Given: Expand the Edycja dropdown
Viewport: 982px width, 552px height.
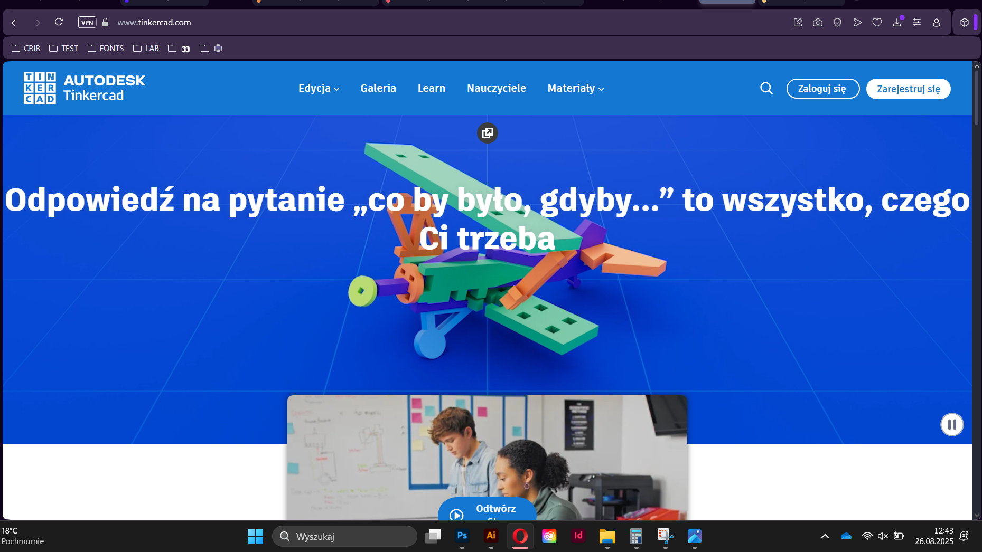Looking at the screenshot, I should click(x=318, y=88).
